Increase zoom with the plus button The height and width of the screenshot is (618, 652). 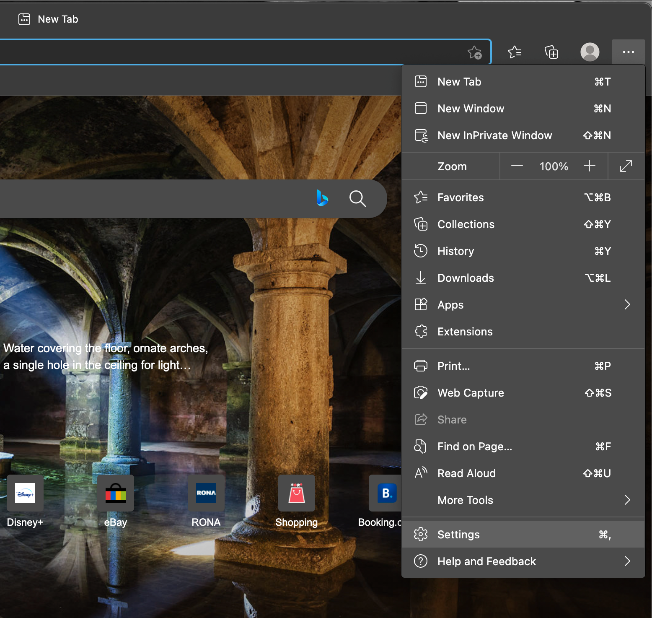589,166
